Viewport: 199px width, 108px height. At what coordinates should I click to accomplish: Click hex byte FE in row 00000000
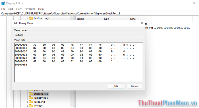[72, 45]
